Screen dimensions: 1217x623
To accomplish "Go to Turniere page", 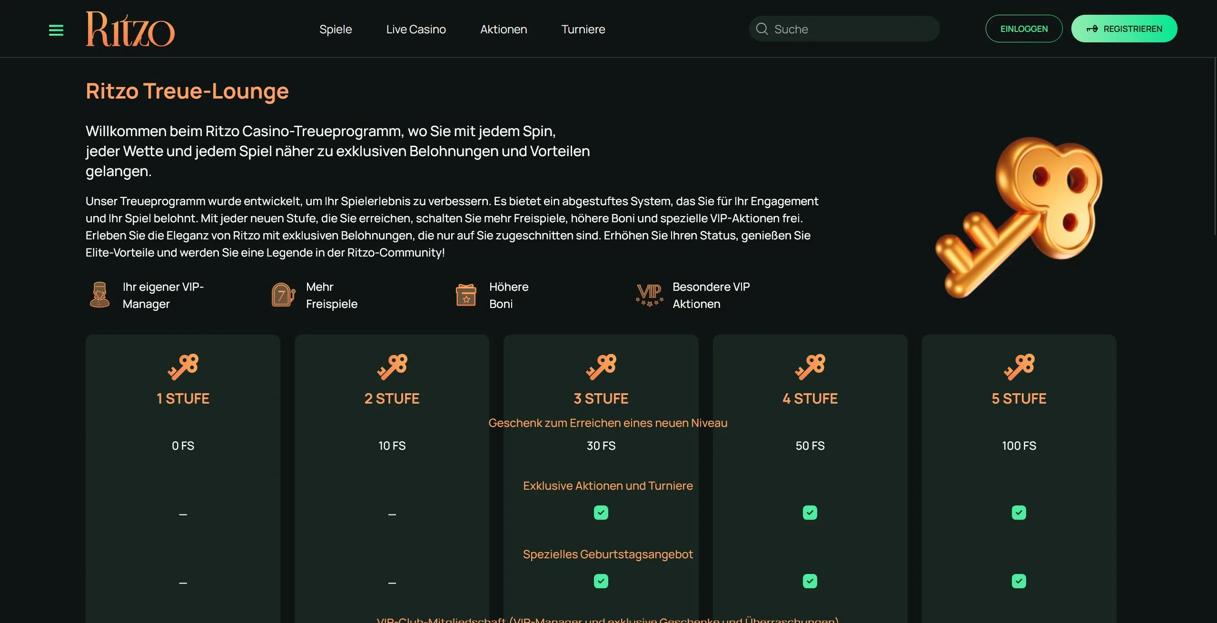I will tap(583, 30).
